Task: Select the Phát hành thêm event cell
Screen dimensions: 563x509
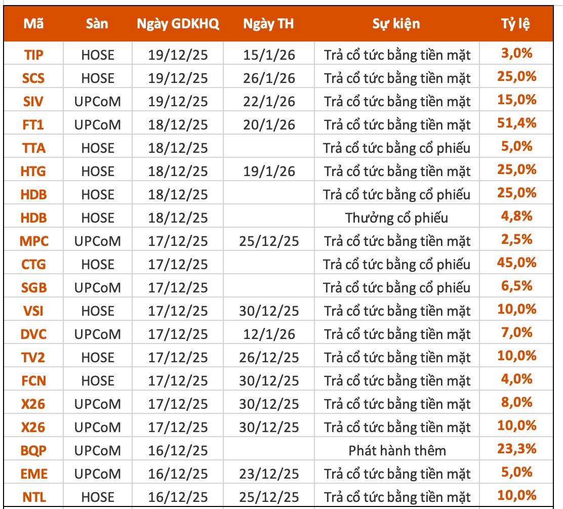Action: click(397, 451)
